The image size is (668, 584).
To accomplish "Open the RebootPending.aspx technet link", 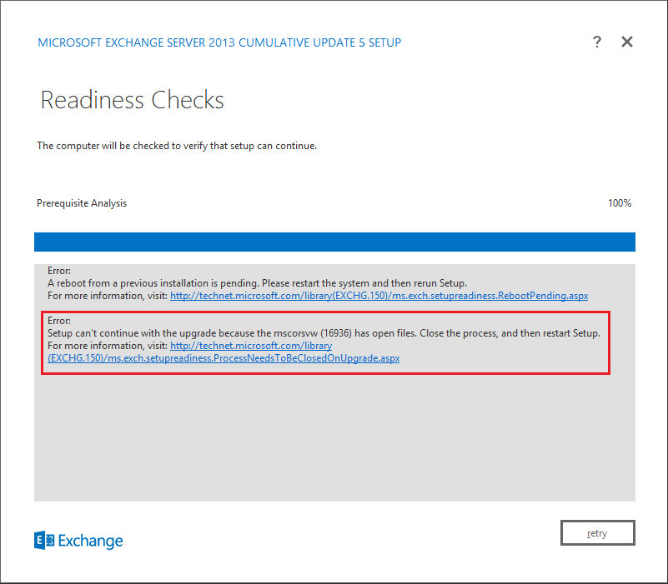I will pyautogui.click(x=379, y=296).
